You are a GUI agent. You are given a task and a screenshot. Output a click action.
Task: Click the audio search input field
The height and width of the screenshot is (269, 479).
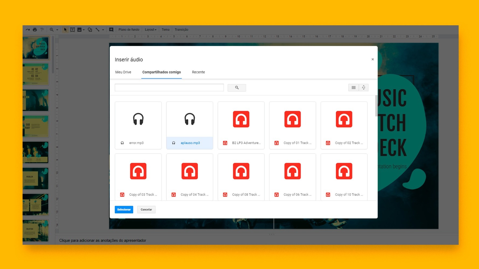point(169,88)
